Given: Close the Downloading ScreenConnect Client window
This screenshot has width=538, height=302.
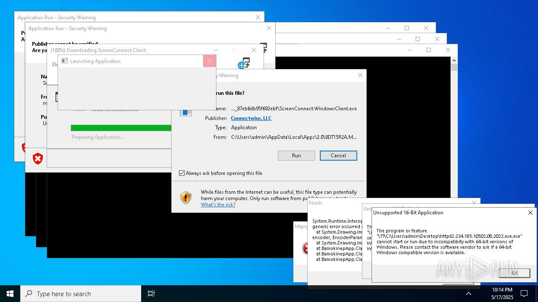Looking at the screenshot, I should pos(254,50).
